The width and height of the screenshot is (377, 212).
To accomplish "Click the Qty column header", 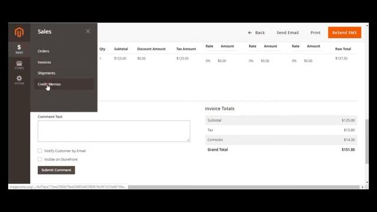I will (102, 49).
